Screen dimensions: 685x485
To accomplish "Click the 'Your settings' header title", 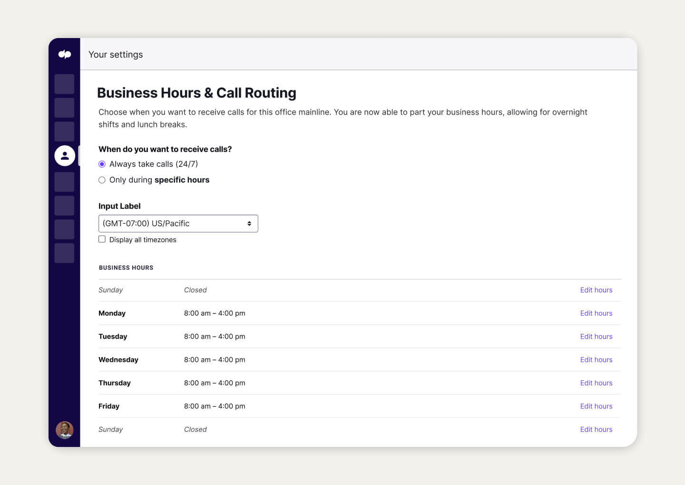I will point(116,55).
